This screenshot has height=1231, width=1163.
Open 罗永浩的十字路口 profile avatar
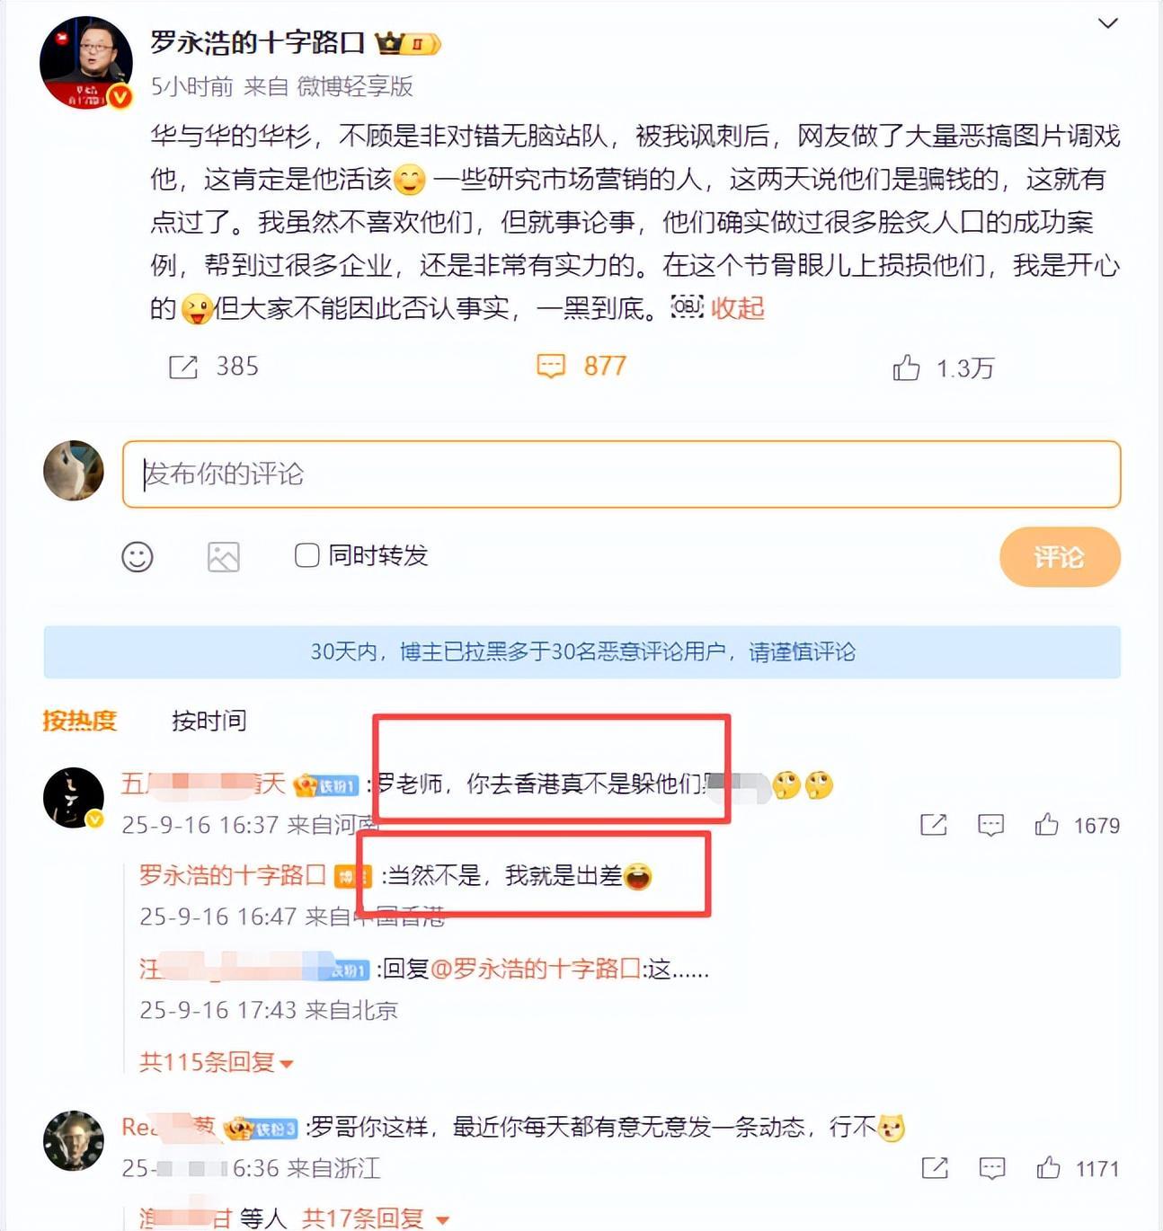coord(86,63)
